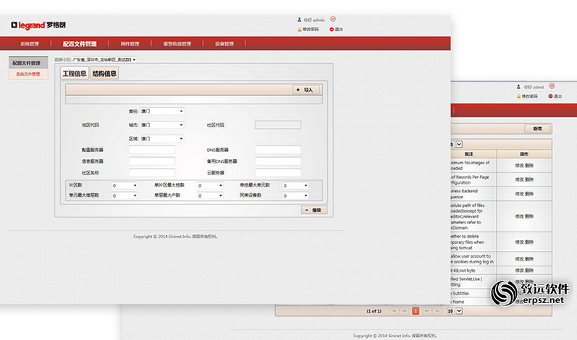This screenshot has width=577, height=340.
Task: Expand the 片区数 dropdown
Action: 125,186
